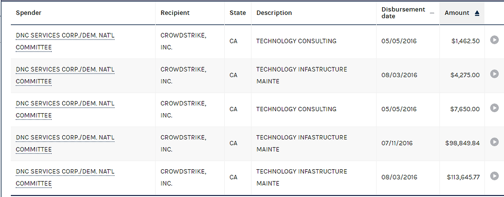504x197 pixels.
Task: Click the Spender column header
Action: (x=29, y=13)
